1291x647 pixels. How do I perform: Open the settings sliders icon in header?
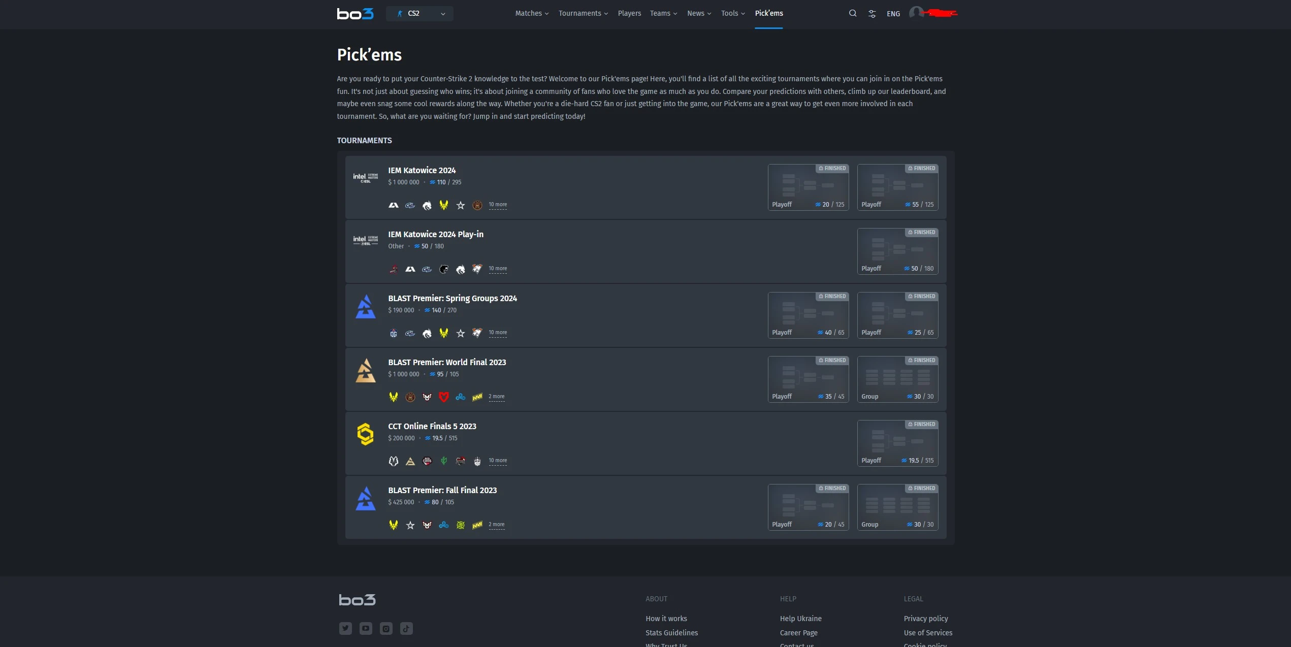[872, 14]
